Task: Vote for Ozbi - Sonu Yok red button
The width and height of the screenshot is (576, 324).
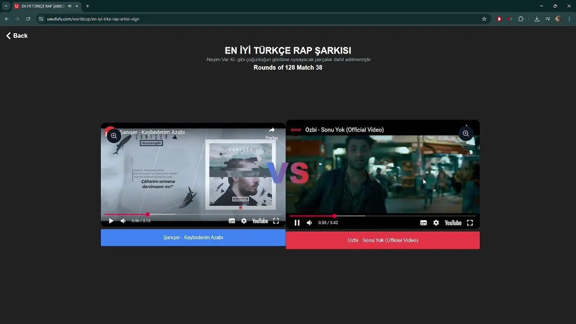Action: point(382,240)
